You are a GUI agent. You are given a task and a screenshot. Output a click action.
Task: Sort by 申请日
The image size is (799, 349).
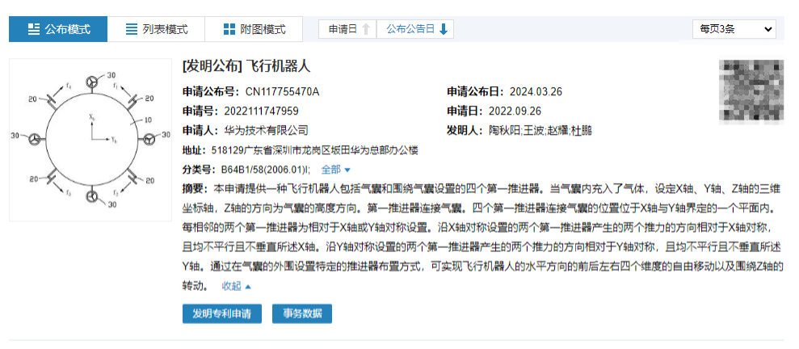tap(347, 29)
